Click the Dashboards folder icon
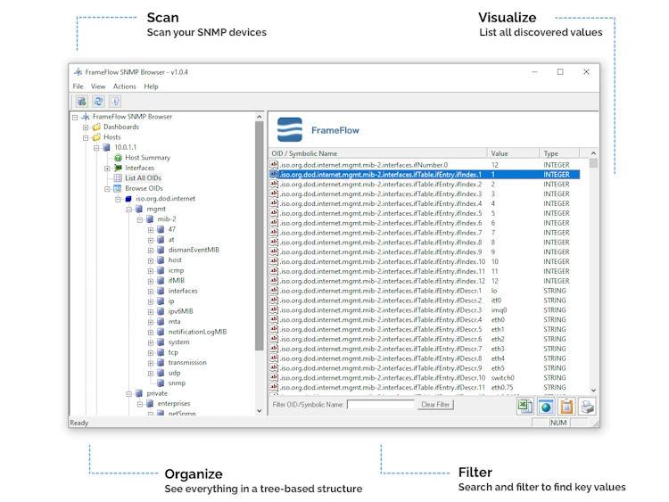Viewport: 669px width, 502px height. (97, 128)
